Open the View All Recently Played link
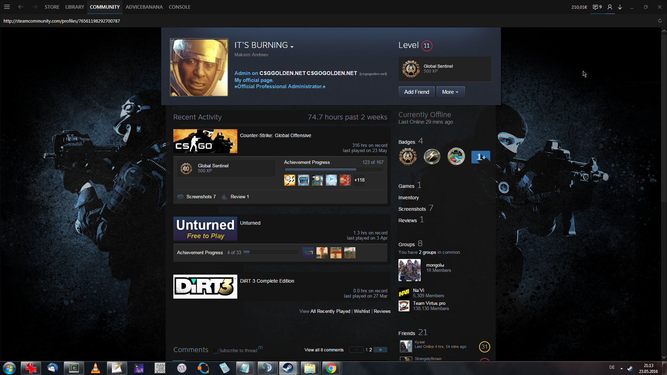 (x=330, y=311)
